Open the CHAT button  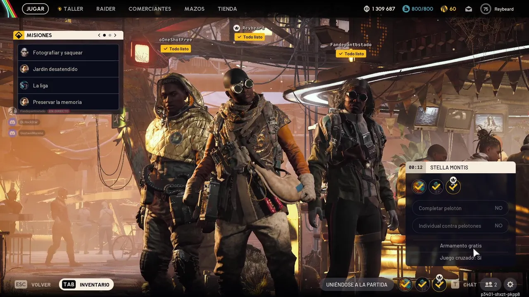click(470, 285)
